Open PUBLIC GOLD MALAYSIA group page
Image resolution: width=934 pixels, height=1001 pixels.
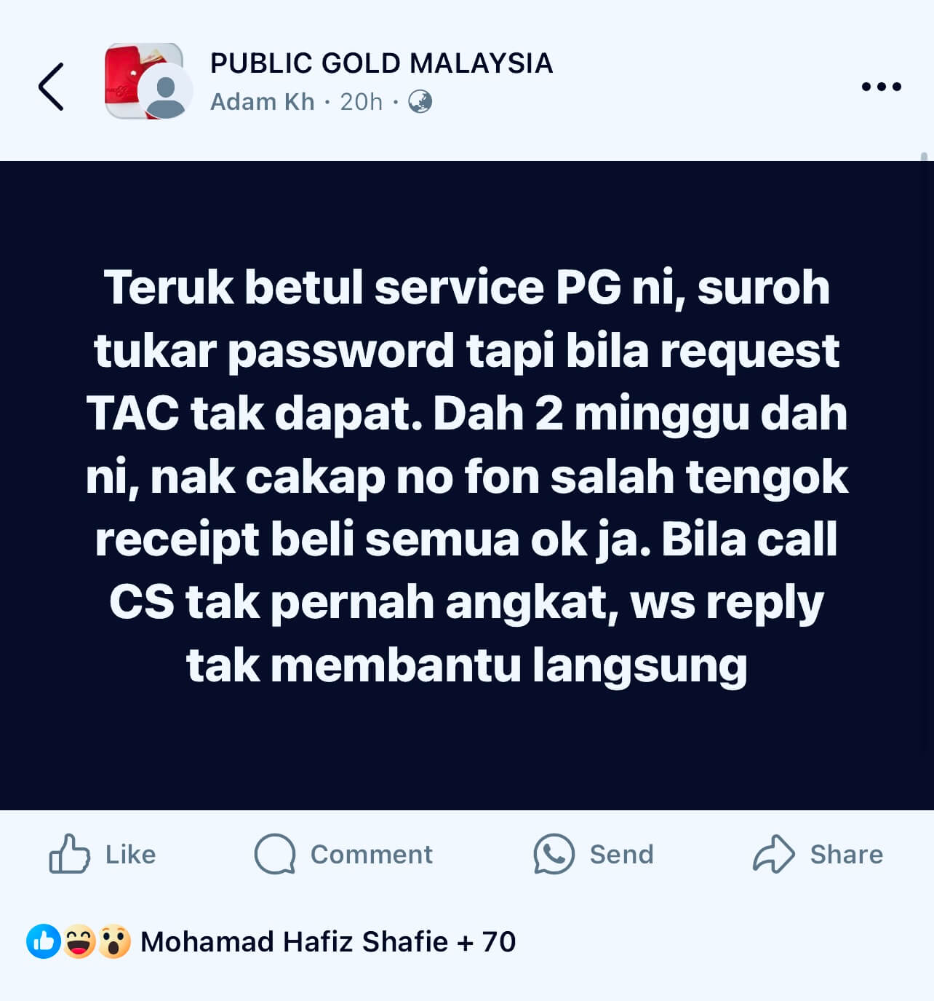381,63
